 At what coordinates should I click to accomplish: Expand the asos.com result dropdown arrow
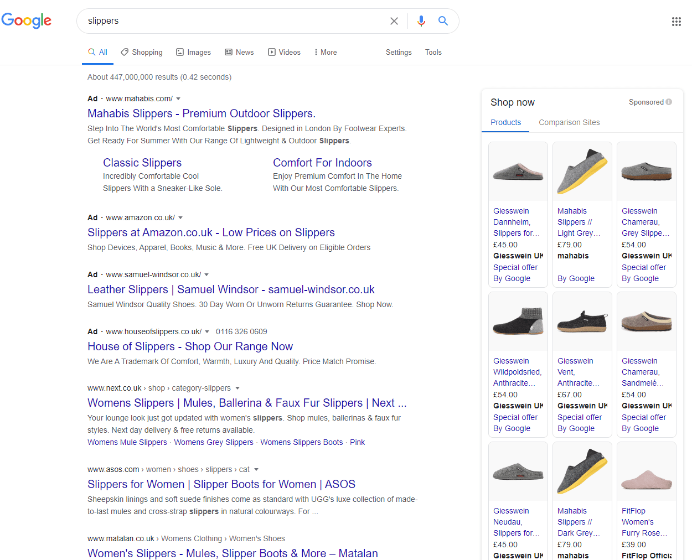pyautogui.click(x=256, y=469)
